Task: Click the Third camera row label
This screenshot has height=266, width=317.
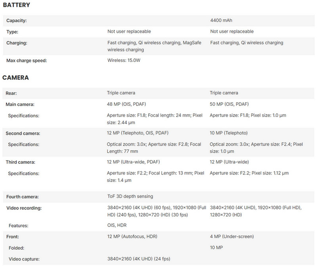Action: tap(20, 162)
